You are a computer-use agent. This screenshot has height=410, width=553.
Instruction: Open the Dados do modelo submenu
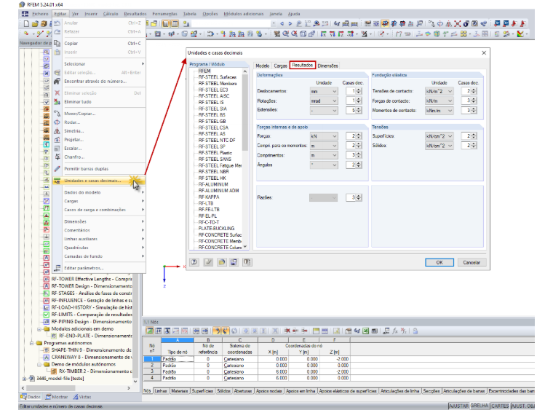click(99, 192)
